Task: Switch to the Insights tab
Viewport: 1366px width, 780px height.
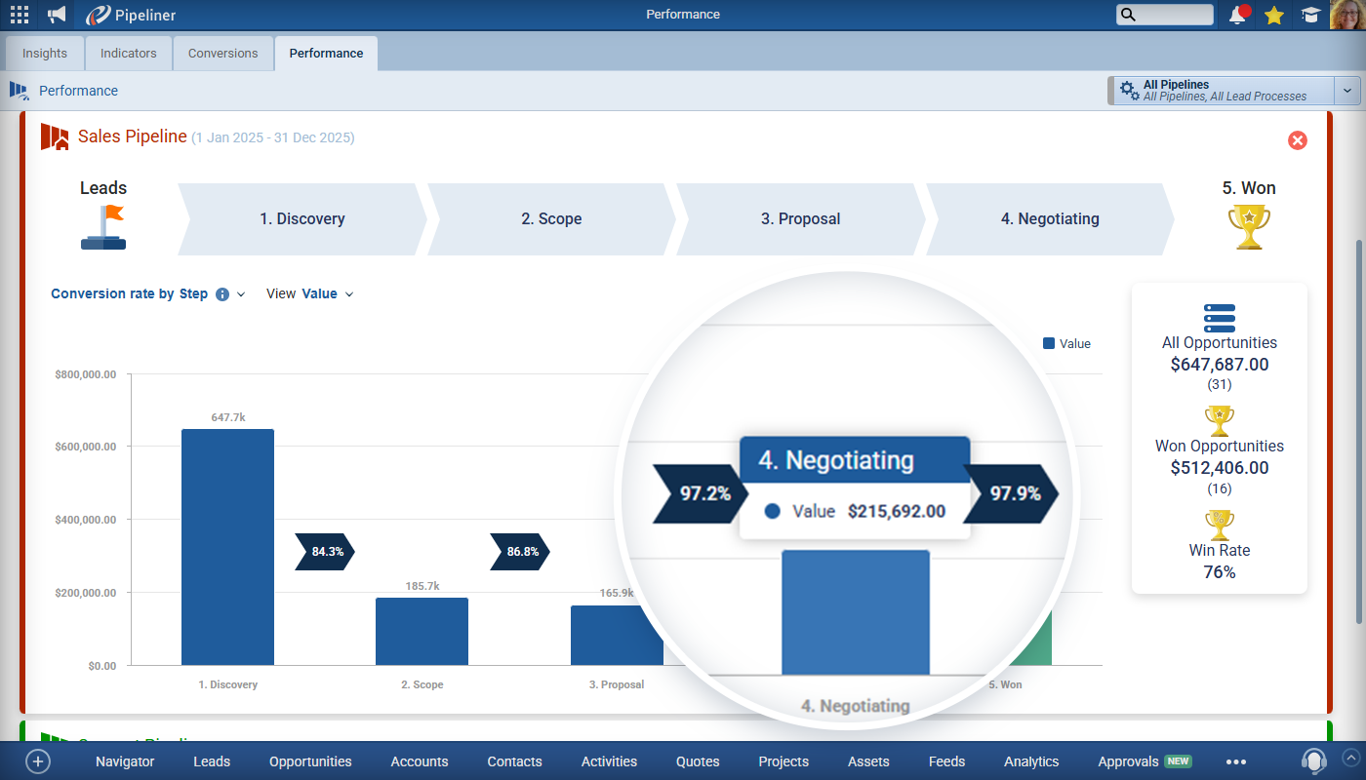Action: point(45,54)
